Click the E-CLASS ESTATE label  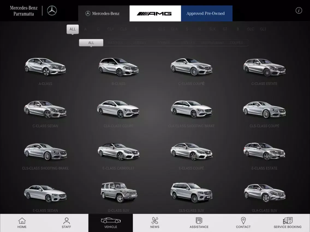click(264, 168)
